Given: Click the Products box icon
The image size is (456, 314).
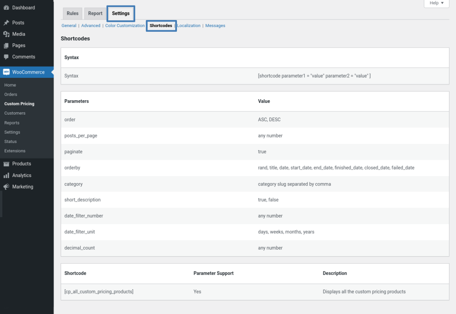Looking at the screenshot, I should pyautogui.click(x=6, y=164).
